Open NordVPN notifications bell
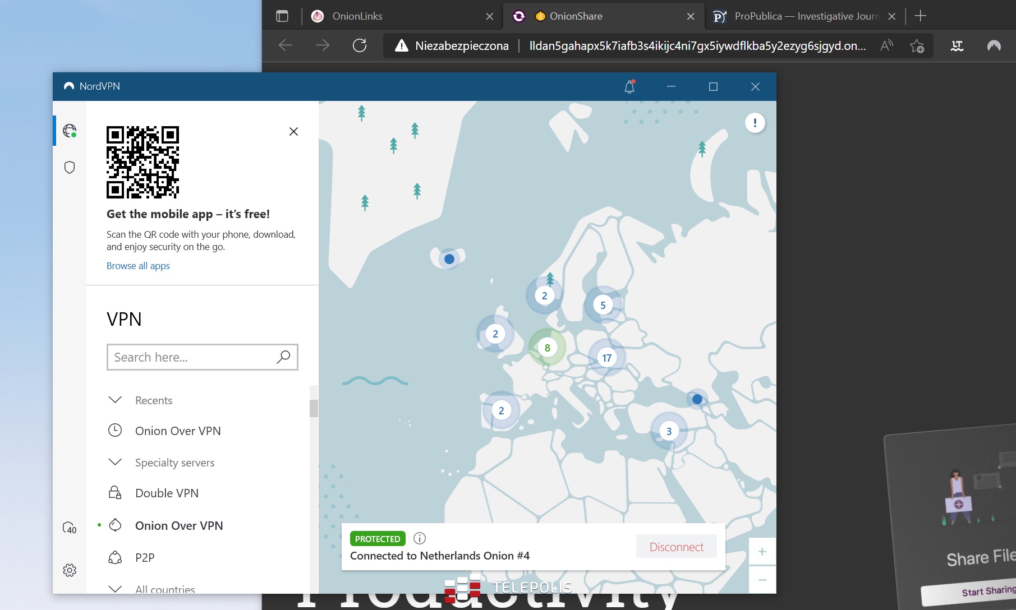The width and height of the screenshot is (1016, 610). 629,86
